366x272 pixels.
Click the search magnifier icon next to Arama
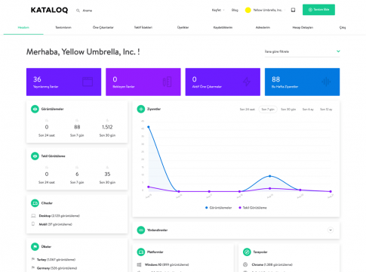[78, 11]
